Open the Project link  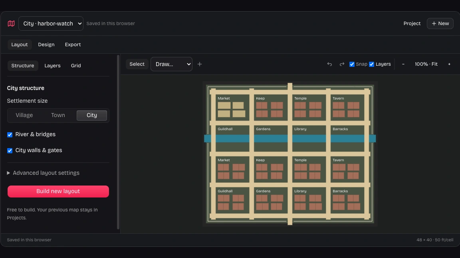click(412, 23)
